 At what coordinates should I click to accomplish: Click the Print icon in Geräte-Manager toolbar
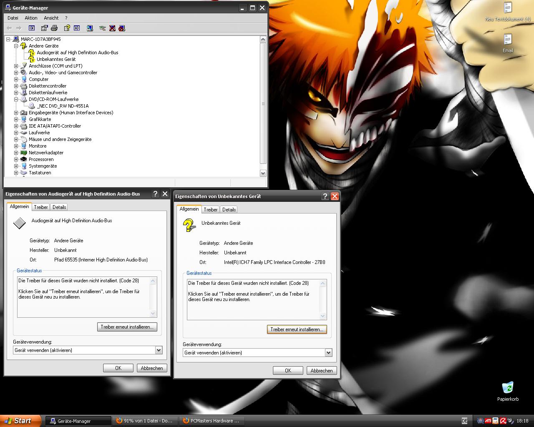[54, 28]
